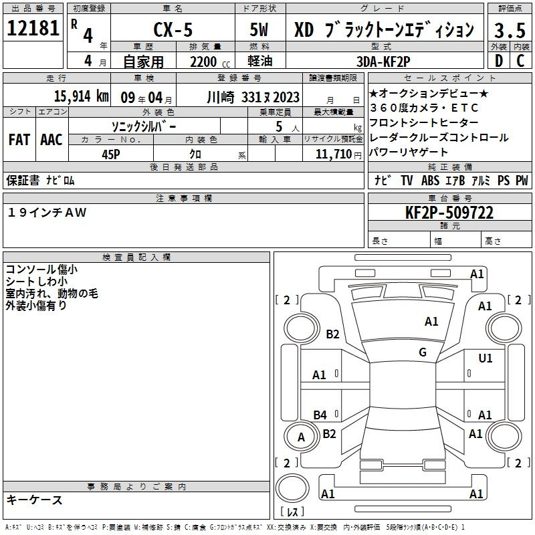This screenshot has height=535, width=535.
Task: Click the seating capacity value 5 人
Action: point(288,127)
